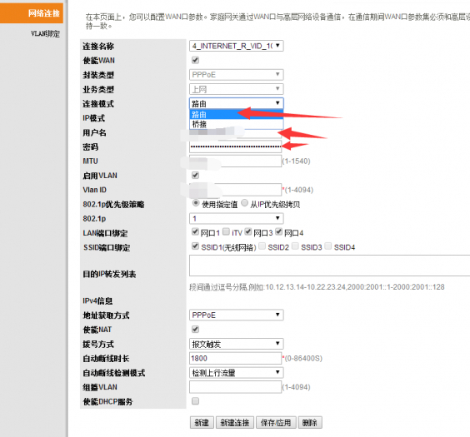Screen dimensions: 470x437
Task: Toggle the 启用VLAN checkbox
Action: [x=196, y=175]
